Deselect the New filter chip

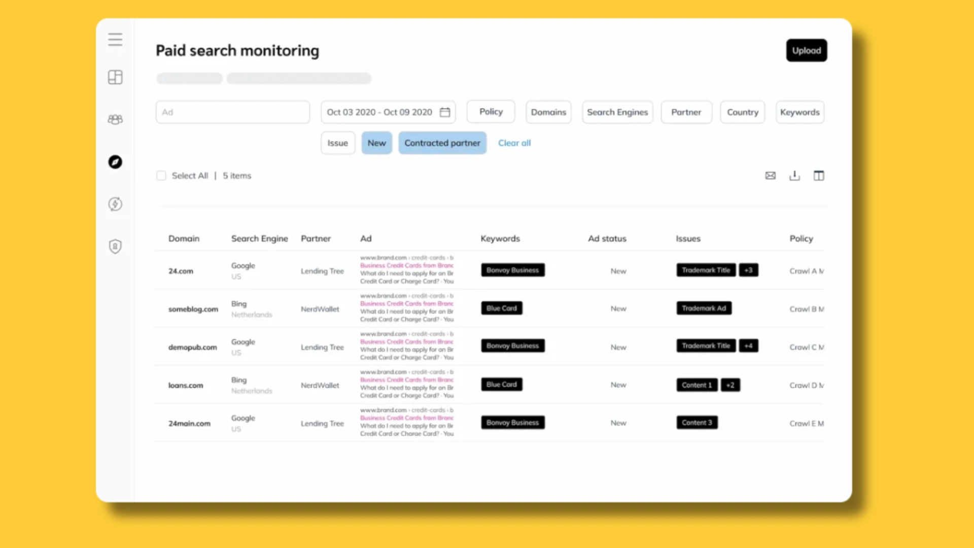pyautogui.click(x=376, y=143)
